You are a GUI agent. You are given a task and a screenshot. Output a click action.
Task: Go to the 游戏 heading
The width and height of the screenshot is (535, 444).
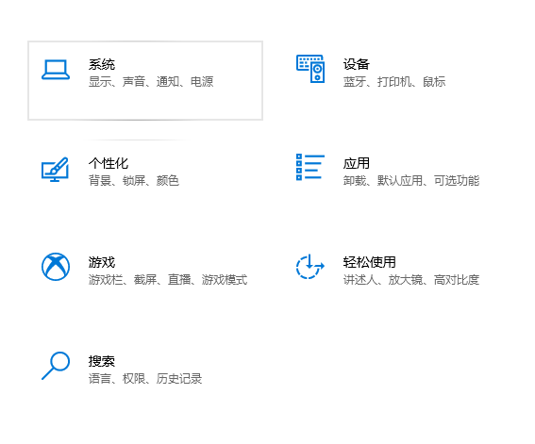pyautogui.click(x=102, y=262)
